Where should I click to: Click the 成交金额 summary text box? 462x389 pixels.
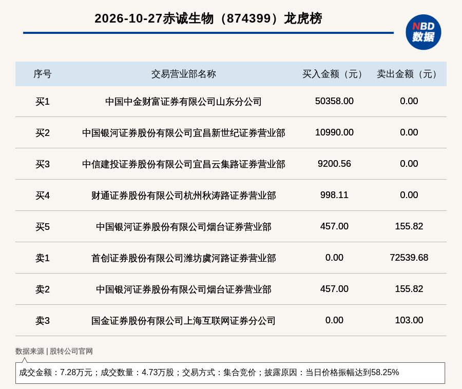tap(230, 373)
